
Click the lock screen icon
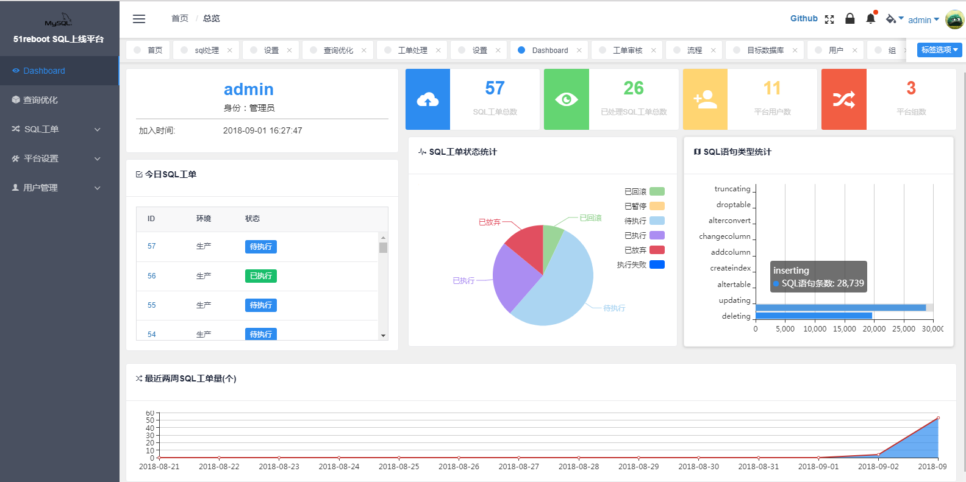tap(850, 18)
